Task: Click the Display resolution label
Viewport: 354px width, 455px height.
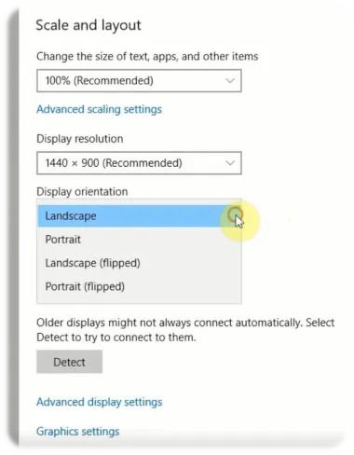Action: click(x=80, y=139)
